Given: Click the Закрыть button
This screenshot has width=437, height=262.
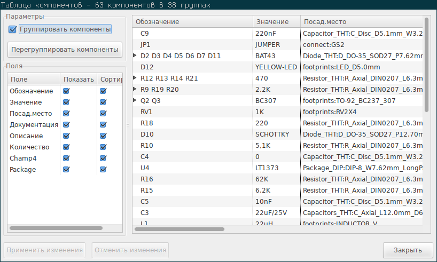Looking at the screenshot, I should click(408, 250).
